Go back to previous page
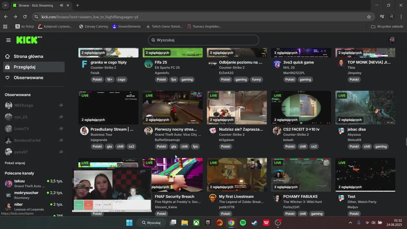Screen dimensions: 407x229 click(x=6, y=17)
